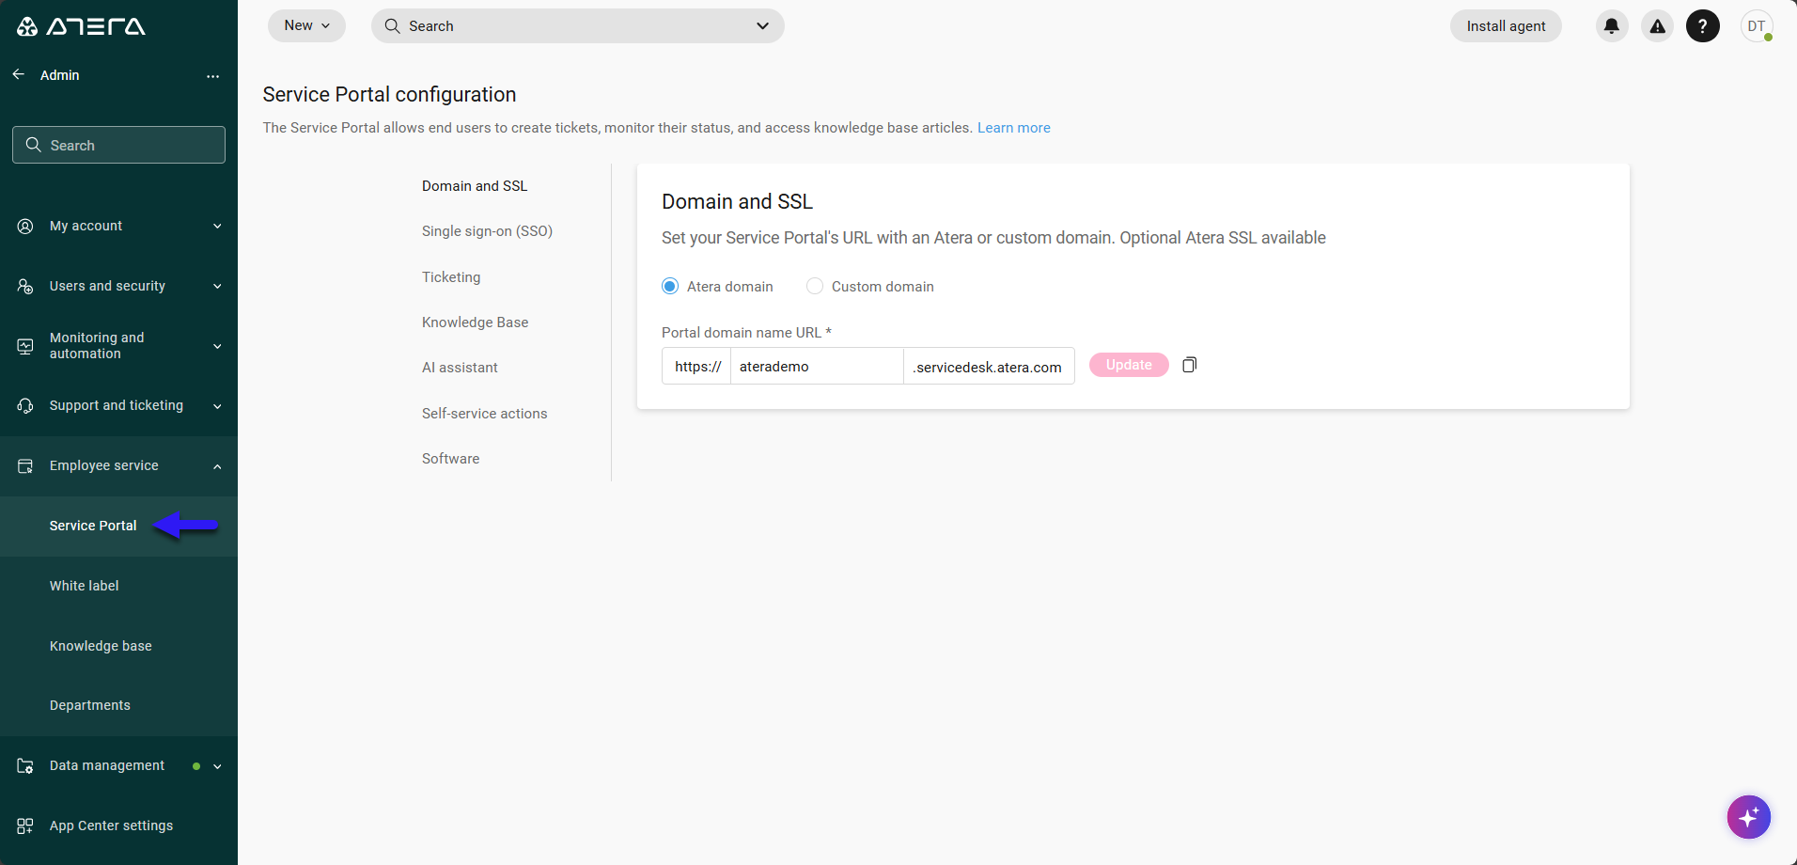The image size is (1797, 865).
Task: Go back using the Admin arrow
Action: point(19,74)
